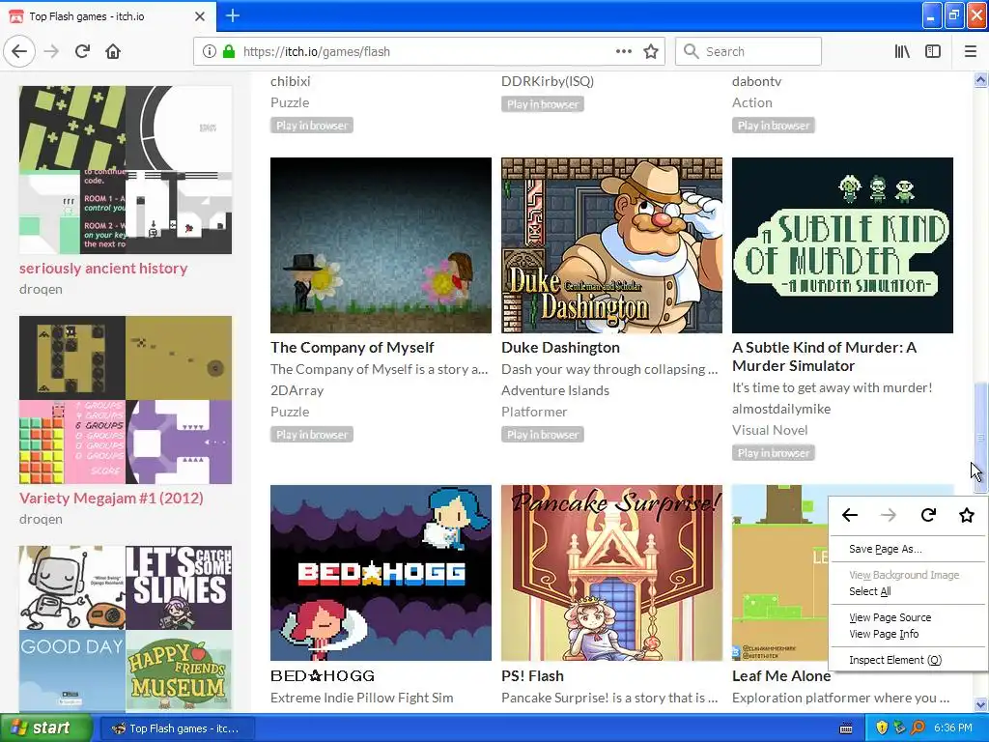Click the page scrollbar up arrow
This screenshot has width=989, height=742.
(x=980, y=79)
